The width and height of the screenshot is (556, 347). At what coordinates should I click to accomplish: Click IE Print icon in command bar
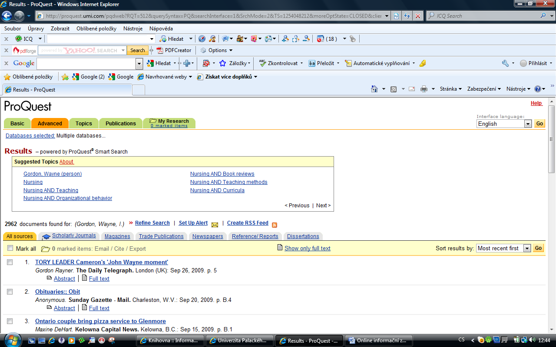tap(424, 89)
